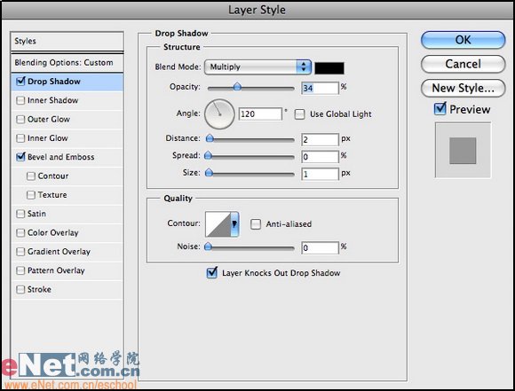Click the New Style button
Image resolution: width=515 pixels, height=391 pixels.
point(463,88)
